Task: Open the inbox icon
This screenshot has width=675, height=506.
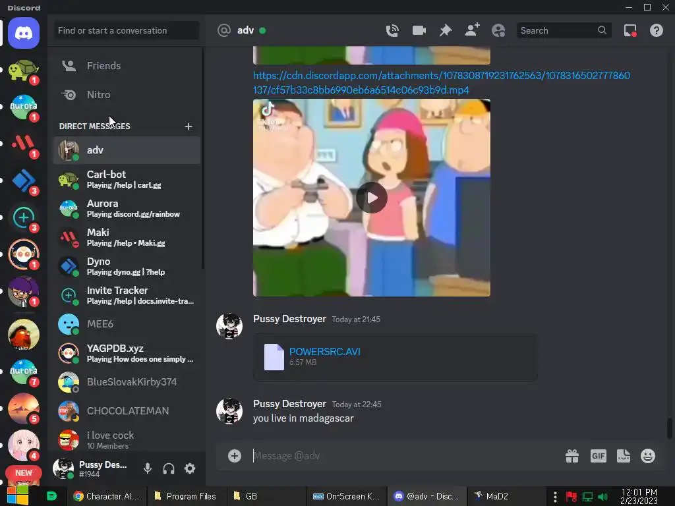Action: coord(630,30)
